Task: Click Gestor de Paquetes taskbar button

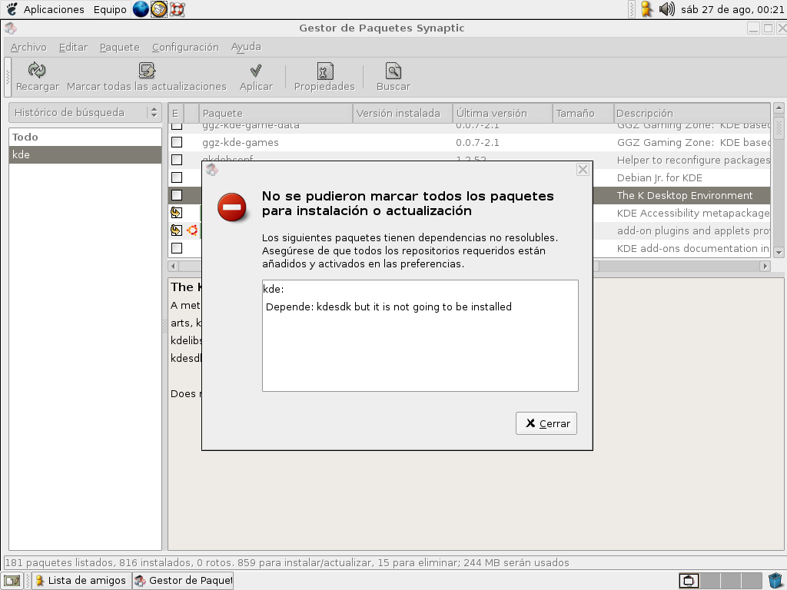Action: 183,581
